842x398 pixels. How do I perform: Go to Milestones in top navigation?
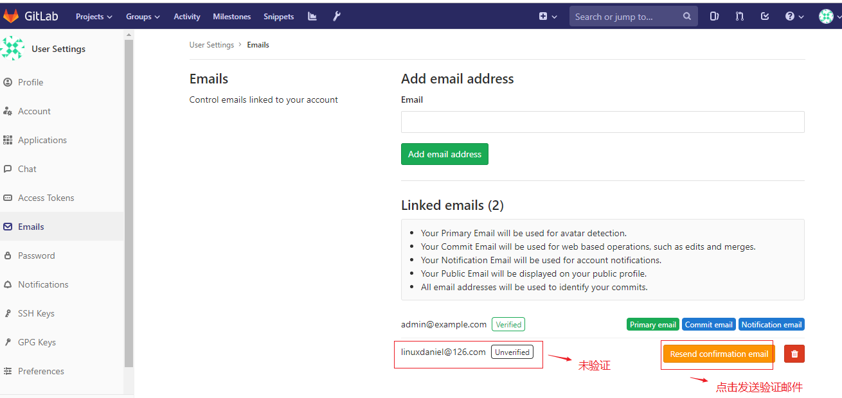point(232,17)
